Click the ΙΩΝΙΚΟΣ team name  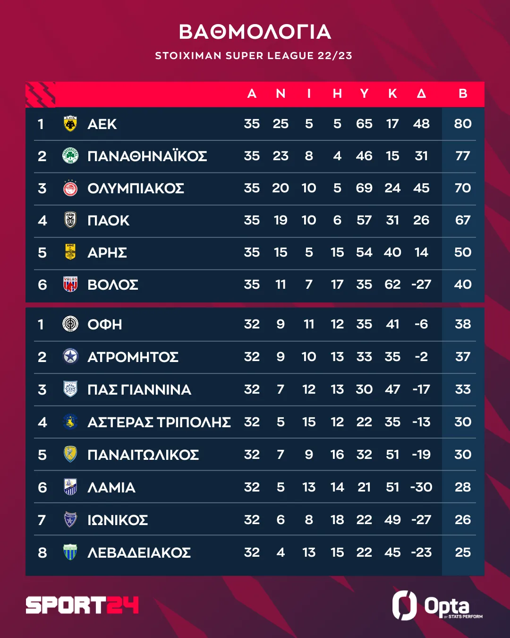(x=118, y=520)
